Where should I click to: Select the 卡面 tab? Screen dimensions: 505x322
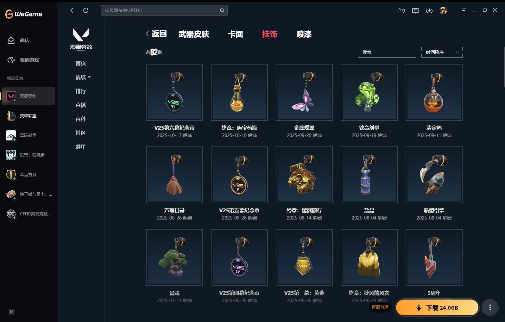(x=236, y=34)
